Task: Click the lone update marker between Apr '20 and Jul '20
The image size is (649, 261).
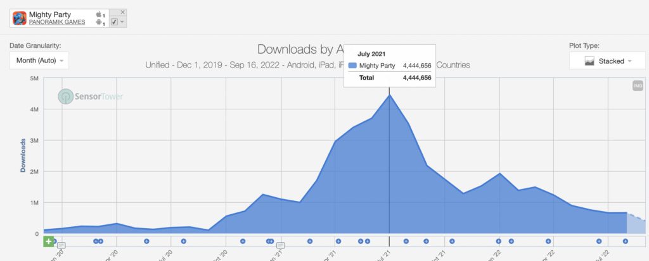Action: tap(146, 241)
